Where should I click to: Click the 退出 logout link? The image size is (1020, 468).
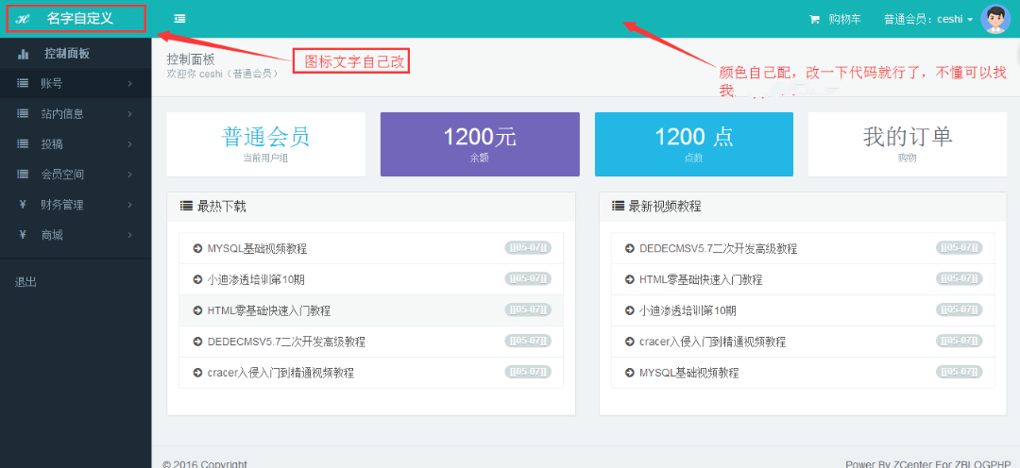click(26, 282)
